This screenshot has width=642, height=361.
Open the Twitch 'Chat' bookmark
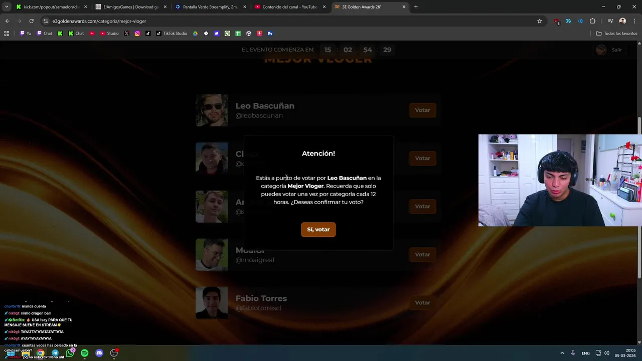point(45,34)
